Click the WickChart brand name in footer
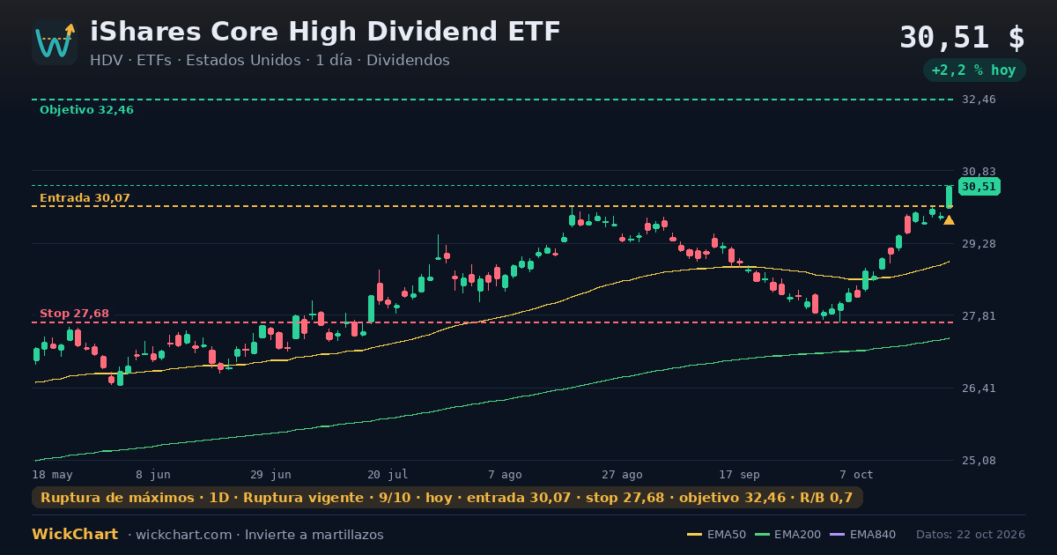This screenshot has width=1057, height=555. click(75, 535)
